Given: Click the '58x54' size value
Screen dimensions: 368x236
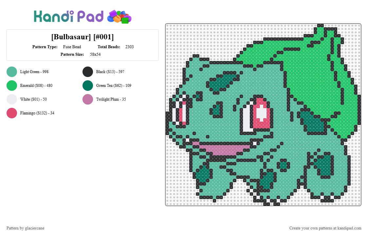Looking at the screenshot, I should click(x=95, y=54).
